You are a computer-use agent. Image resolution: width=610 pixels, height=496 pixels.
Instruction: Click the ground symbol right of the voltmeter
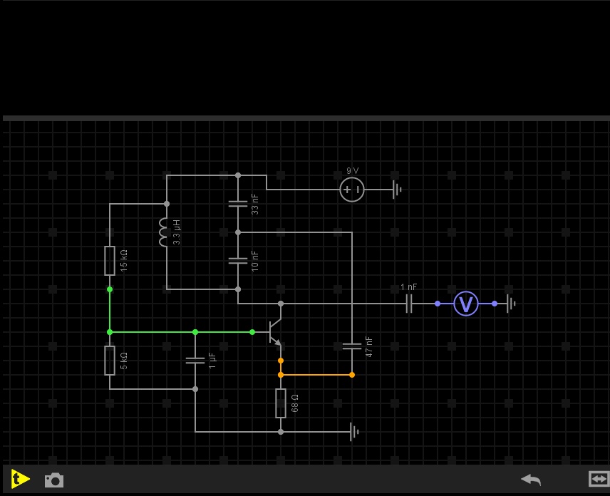pos(510,304)
